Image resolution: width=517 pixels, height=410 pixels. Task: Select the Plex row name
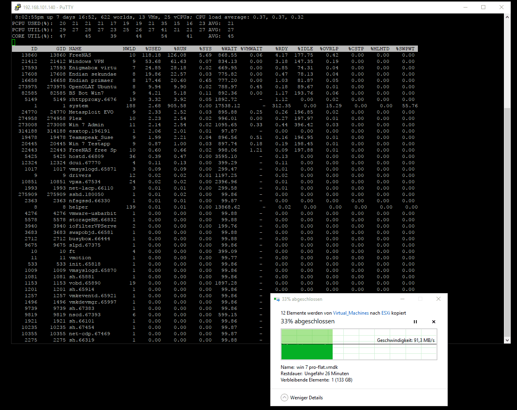pos(75,118)
